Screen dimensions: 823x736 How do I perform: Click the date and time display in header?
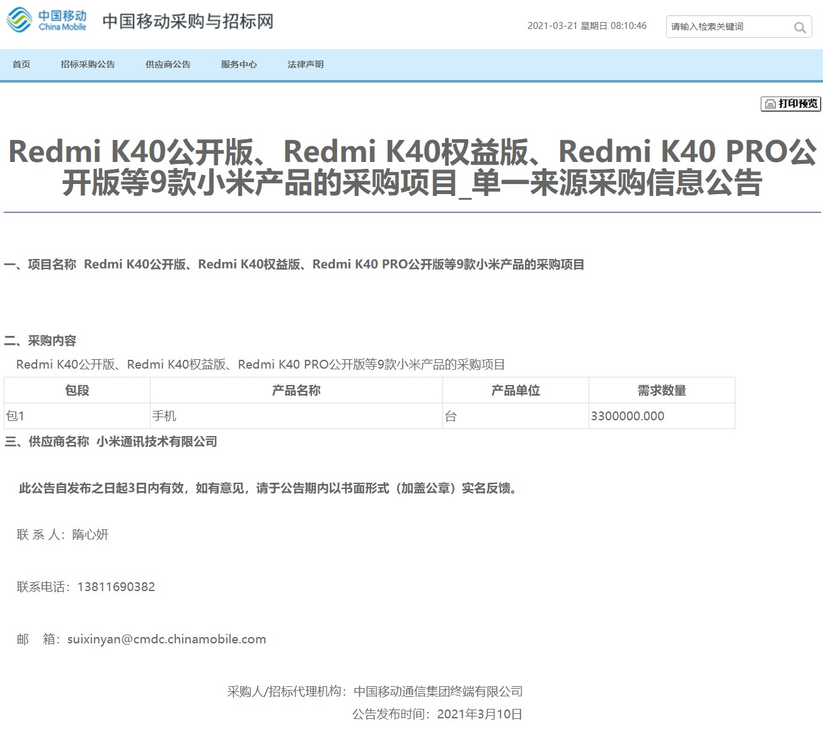587,26
